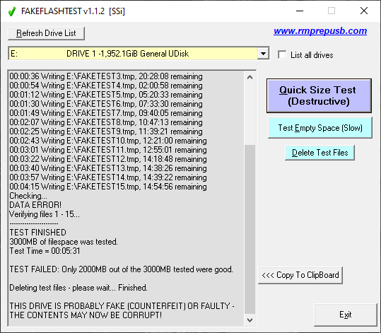Run Test Empty Space (Slow)
This screenshot has width=381, height=333.
click(x=320, y=128)
